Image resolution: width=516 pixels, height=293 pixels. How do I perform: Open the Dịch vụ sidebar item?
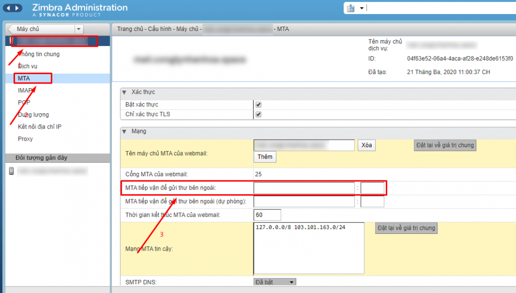click(x=28, y=66)
